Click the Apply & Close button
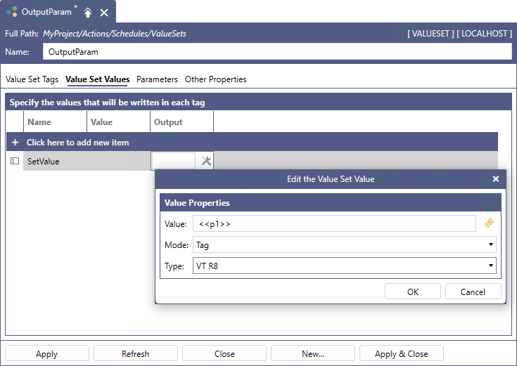This screenshot has height=366, width=517. tap(401, 353)
